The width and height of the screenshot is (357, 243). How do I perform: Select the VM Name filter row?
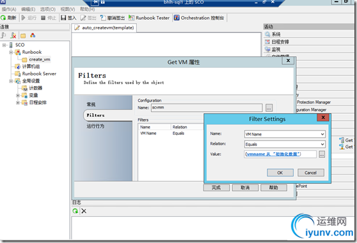point(170,134)
